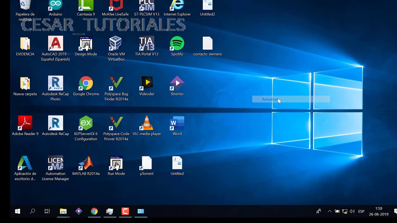Open the taskbar search
This screenshot has width=397, height=223.
pos(32,211)
